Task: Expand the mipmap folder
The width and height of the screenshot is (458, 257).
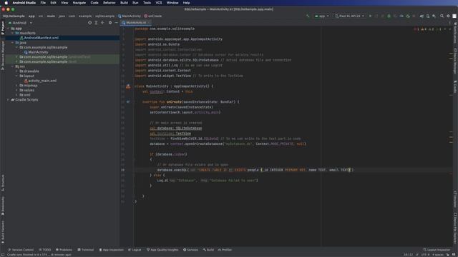Action: coord(16,86)
